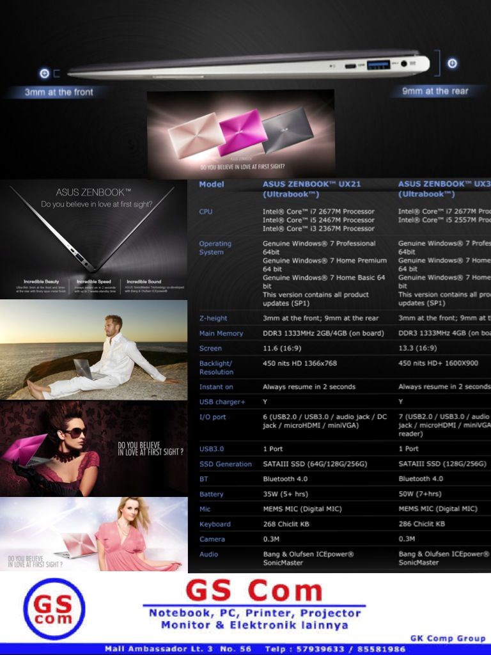Click the "Keyboard" row label
This screenshot has width=491, height=655.
coord(215,525)
